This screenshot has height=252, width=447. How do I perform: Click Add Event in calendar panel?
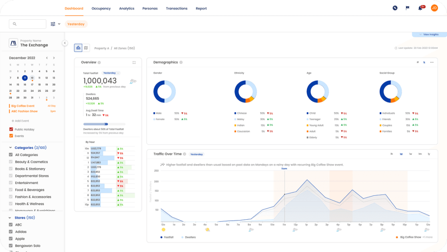pos(20,121)
